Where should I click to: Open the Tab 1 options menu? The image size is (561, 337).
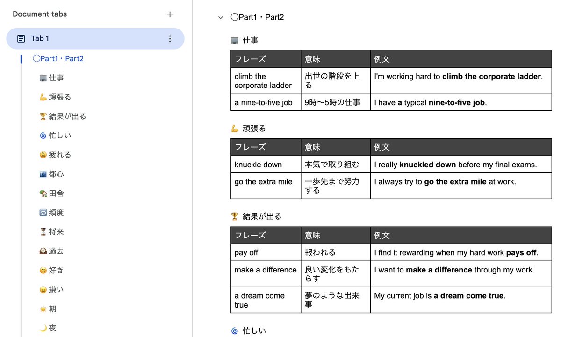click(x=170, y=38)
